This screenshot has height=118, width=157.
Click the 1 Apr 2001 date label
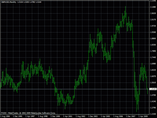click(x=68, y=116)
